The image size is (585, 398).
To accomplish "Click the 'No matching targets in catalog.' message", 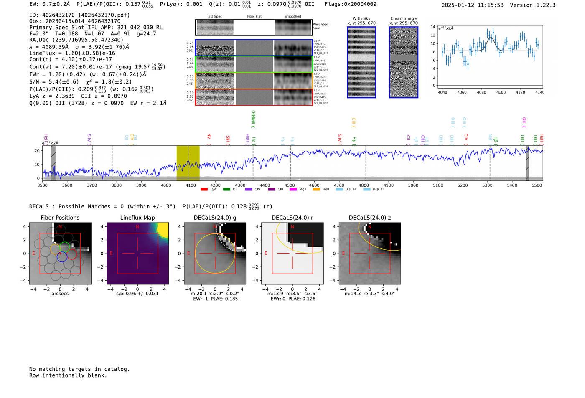I will coord(79,369).
